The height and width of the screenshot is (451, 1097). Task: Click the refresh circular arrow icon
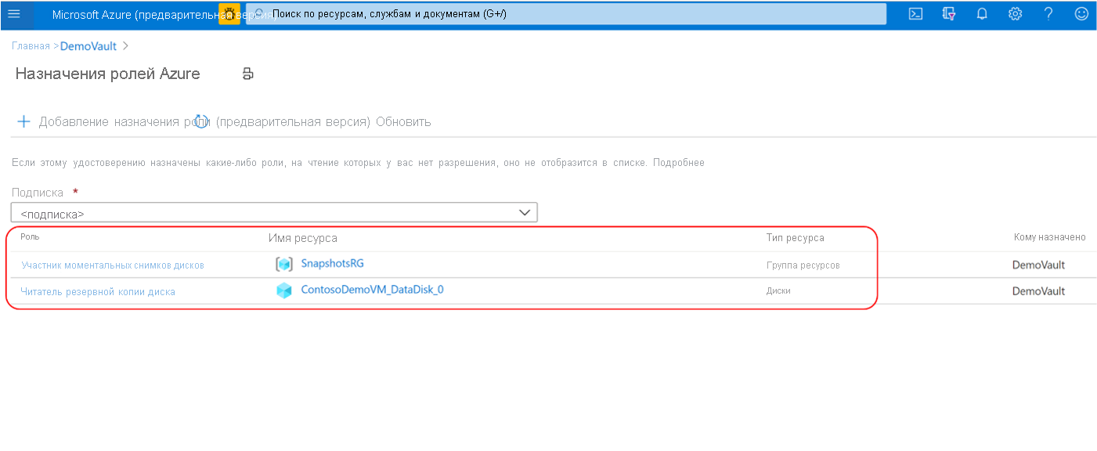[x=201, y=121]
